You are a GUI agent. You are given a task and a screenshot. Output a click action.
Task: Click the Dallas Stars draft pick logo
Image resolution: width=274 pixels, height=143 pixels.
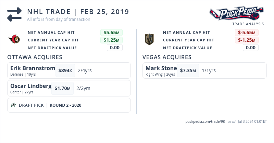[x=14, y=105]
